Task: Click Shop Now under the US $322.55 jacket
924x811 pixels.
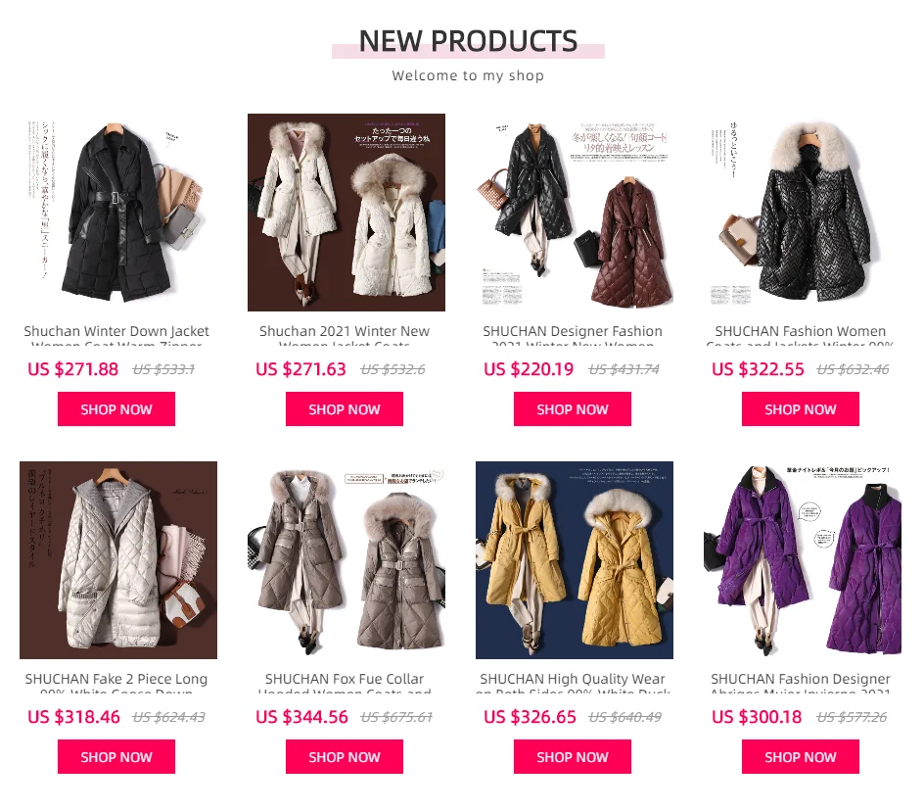Action: (801, 409)
